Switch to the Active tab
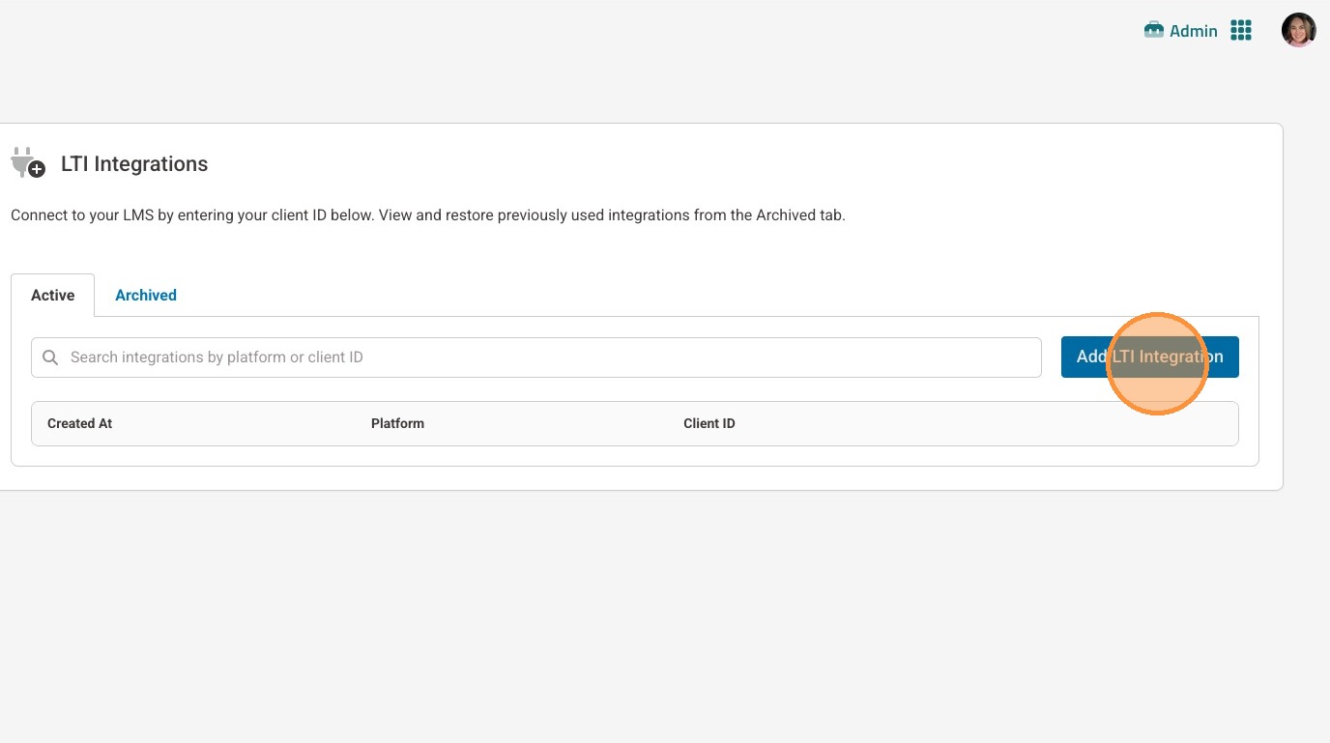1330x743 pixels. coord(53,296)
